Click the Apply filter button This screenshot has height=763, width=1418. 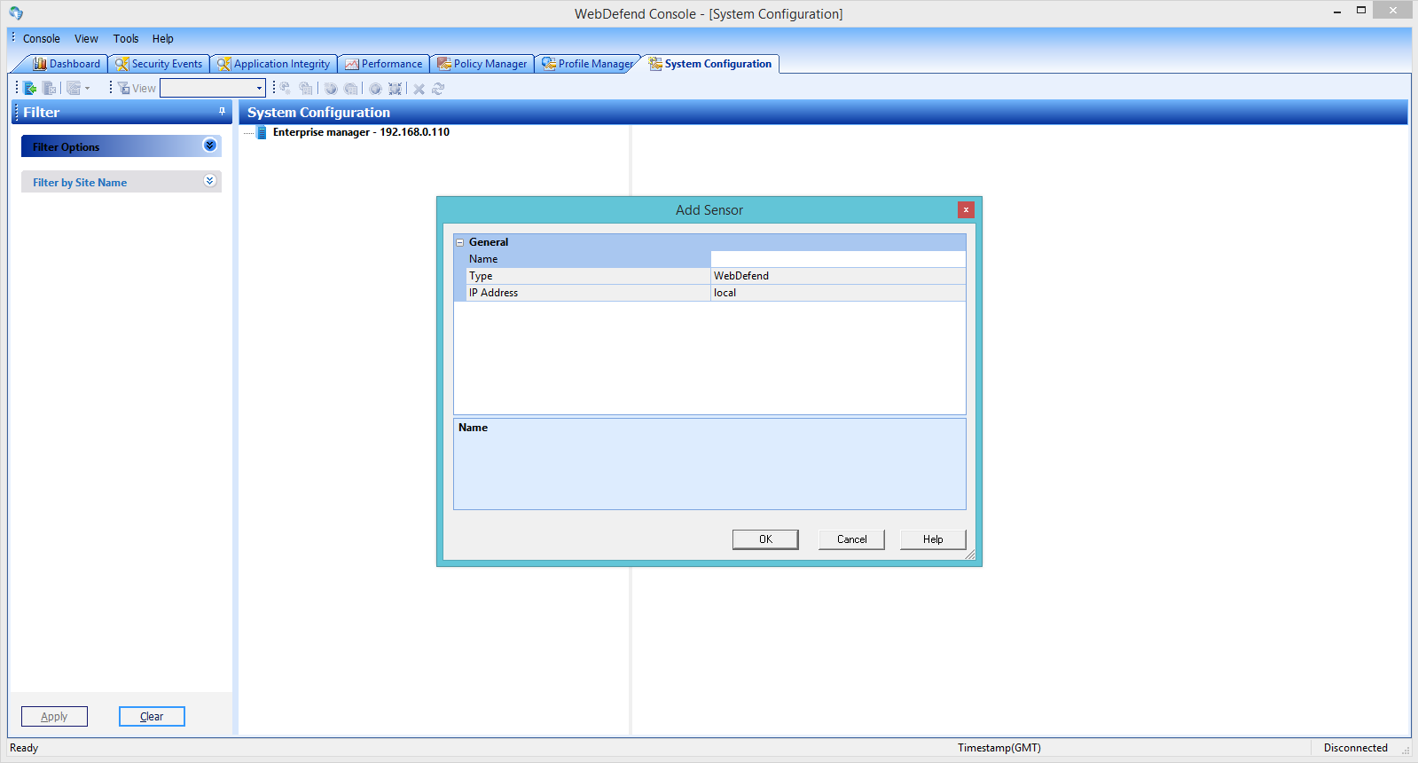[54, 717]
